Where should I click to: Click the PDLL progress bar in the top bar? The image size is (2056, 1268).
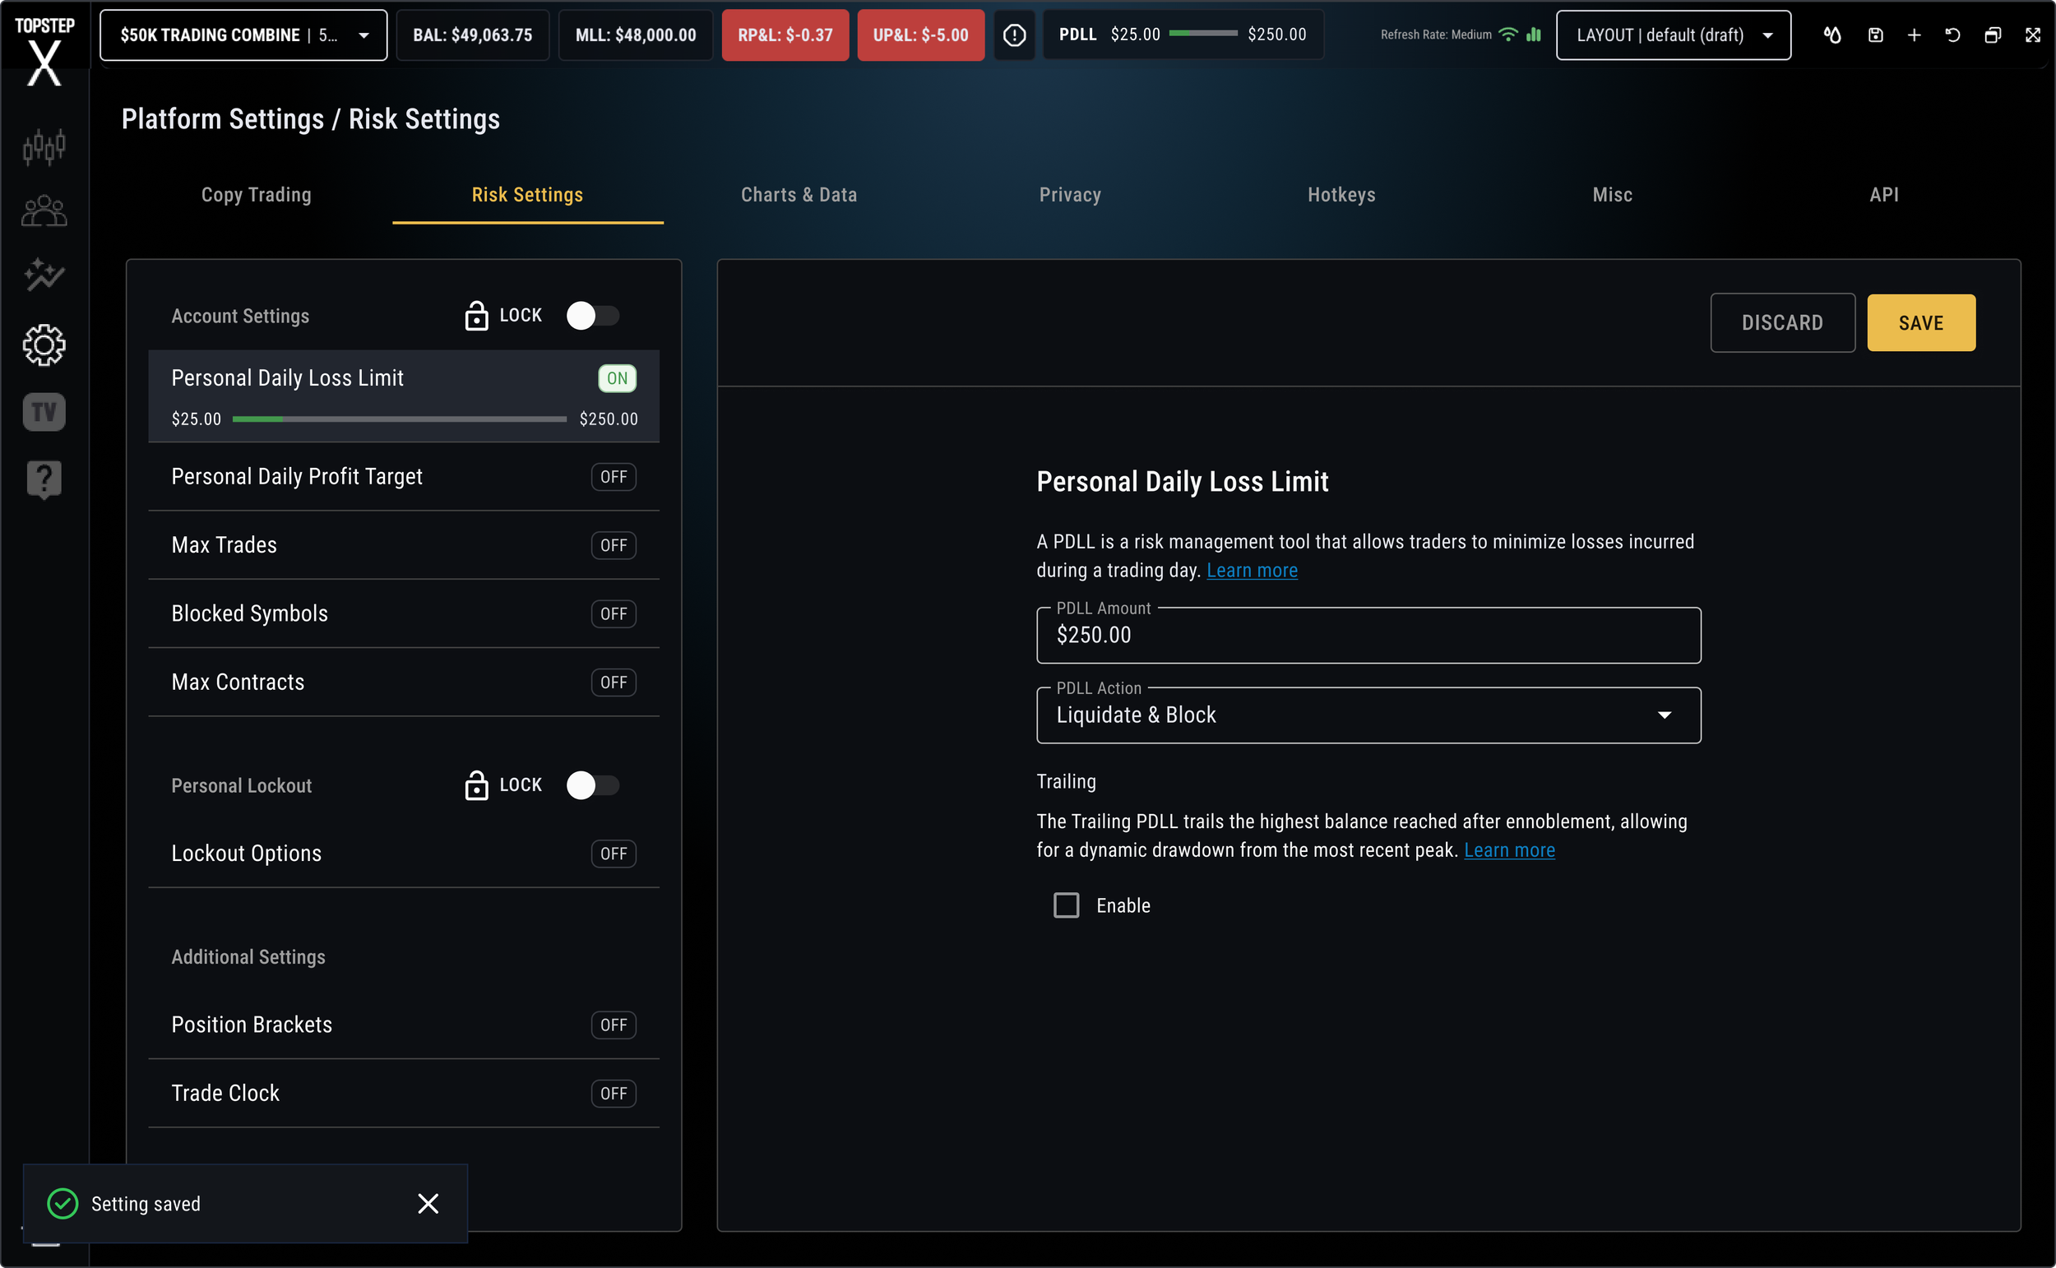click(1203, 34)
